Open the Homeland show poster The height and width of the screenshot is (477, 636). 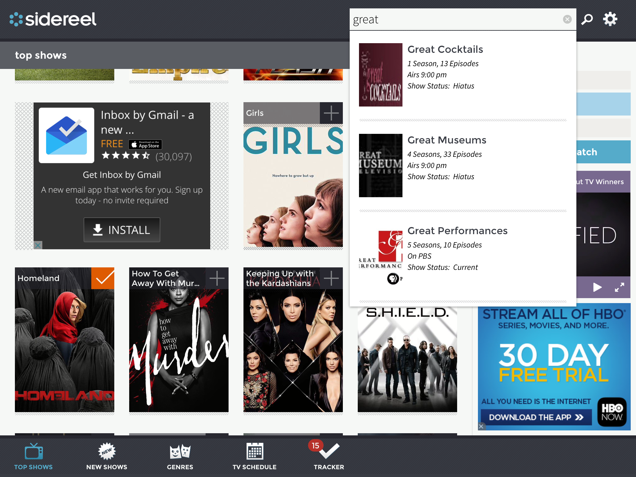65,350
